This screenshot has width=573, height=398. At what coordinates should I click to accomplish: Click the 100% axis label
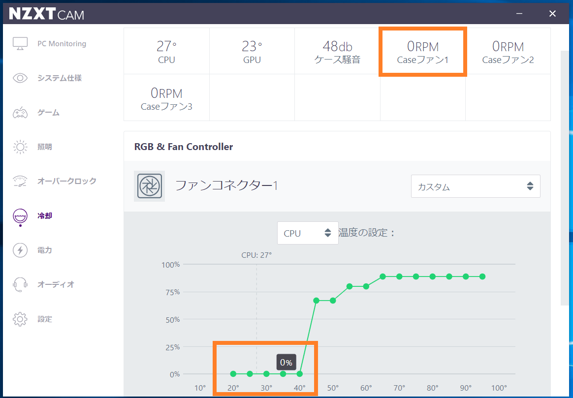click(x=171, y=265)
